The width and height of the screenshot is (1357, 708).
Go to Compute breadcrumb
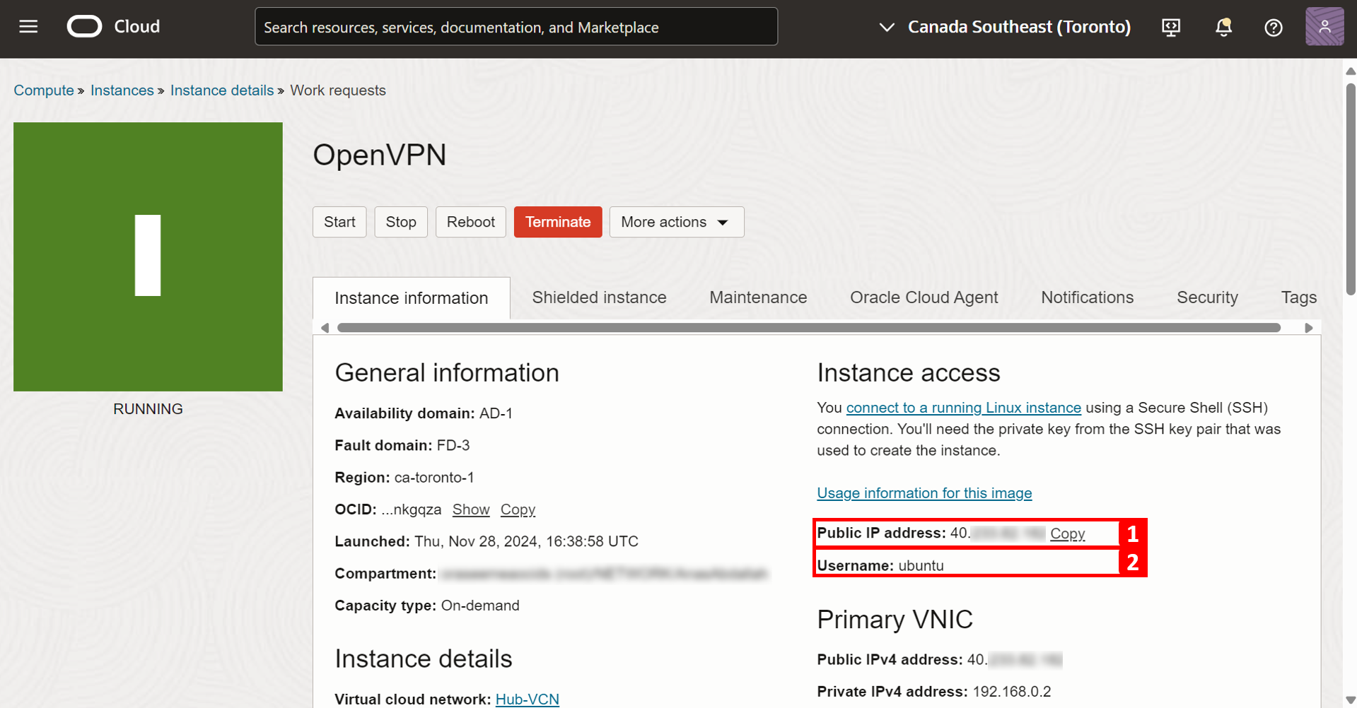44,90
